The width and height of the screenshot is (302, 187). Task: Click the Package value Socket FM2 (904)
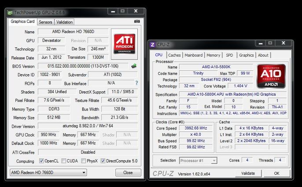pyautogui.click(x=216, y=79)
